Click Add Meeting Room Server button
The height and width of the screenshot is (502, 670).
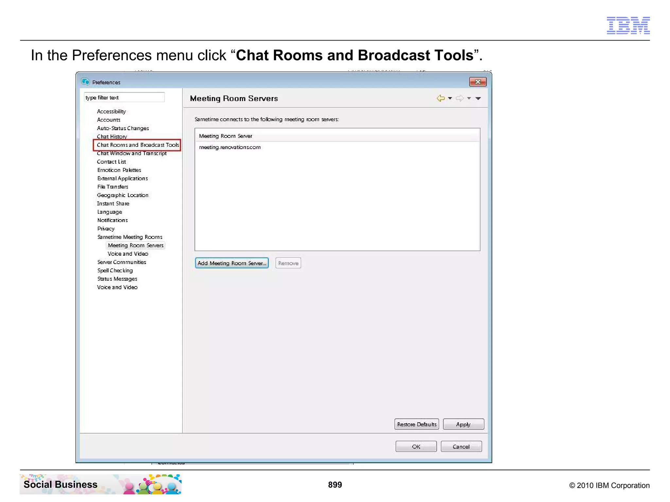click(232, 263)
